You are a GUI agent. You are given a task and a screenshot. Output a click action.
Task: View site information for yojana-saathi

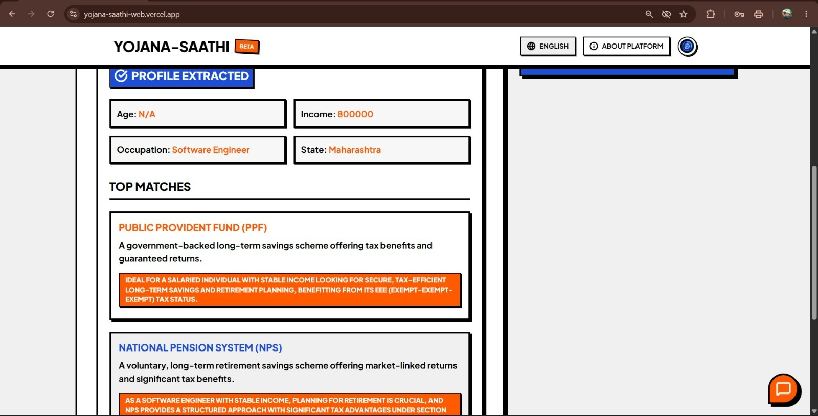point(73,14)
